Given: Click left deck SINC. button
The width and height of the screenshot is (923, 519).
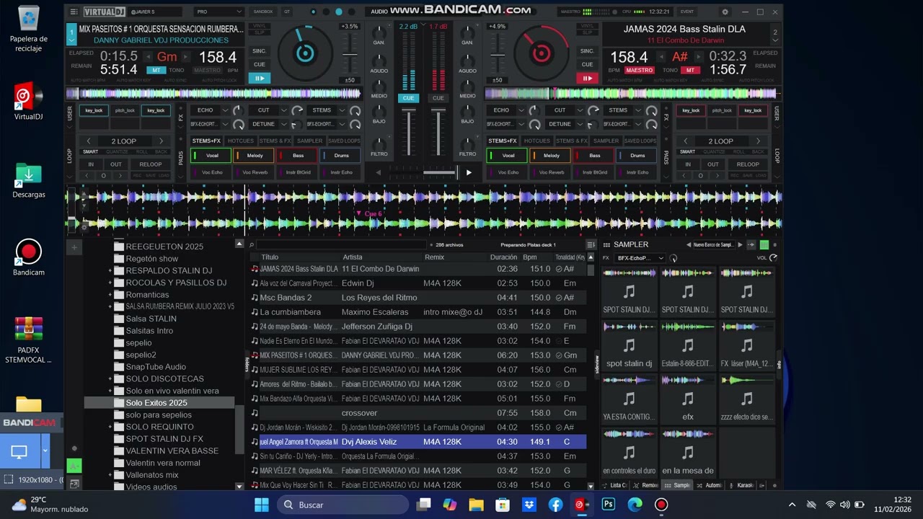Looking at the screenshot, I should 259,51.
